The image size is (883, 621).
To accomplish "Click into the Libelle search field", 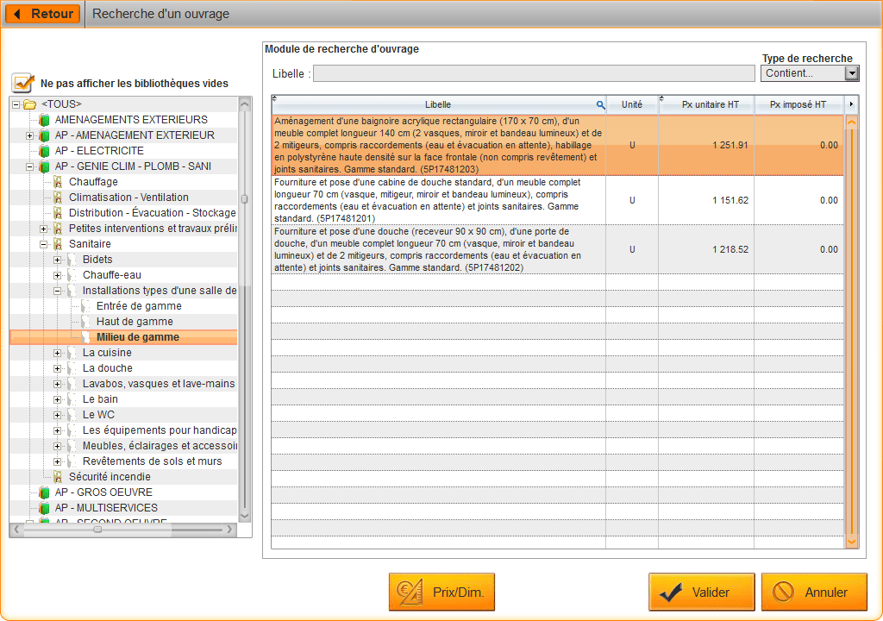I will click(533, 73).
